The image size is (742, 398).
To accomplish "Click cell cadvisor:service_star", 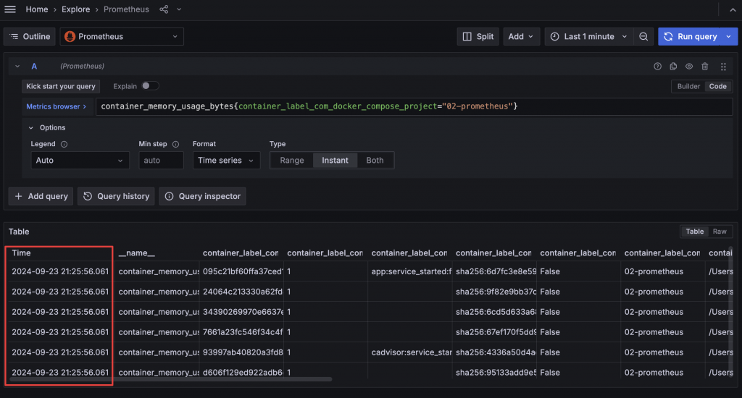I will [x=412, y=352].
